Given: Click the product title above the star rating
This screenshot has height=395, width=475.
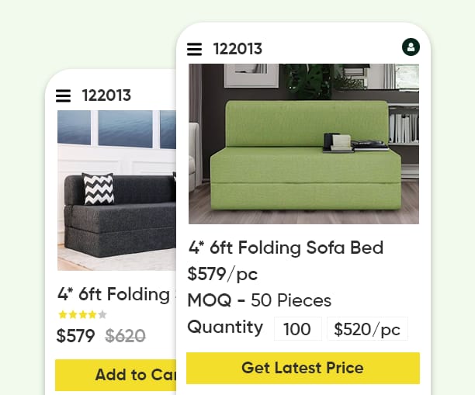Looking at the screenshot, I should 113,294.
